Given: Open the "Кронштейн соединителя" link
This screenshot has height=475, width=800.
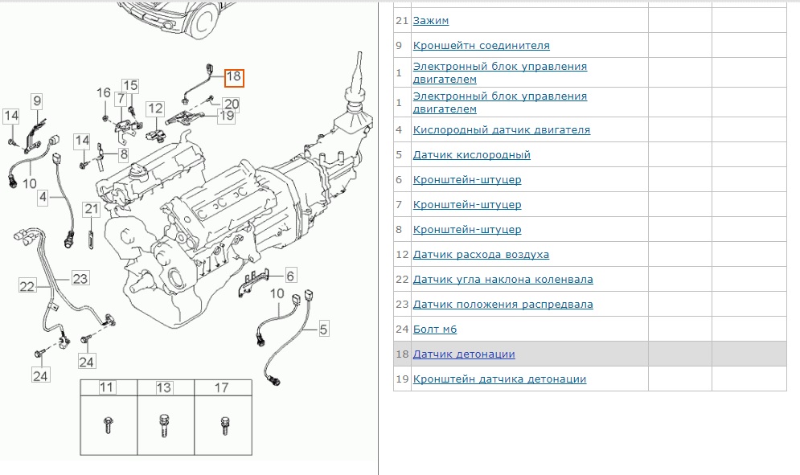Looking at the screenshot, I should click(481, 46).
